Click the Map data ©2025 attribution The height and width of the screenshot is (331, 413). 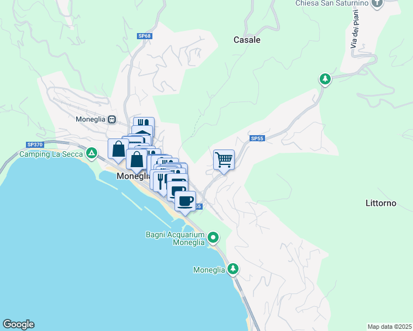click(389, 327)
